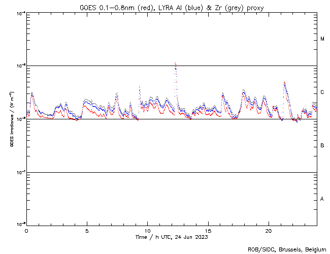Screen dimensions: 330x254
Task: Click x-axis tick label 5
Action: coord(87,231)
